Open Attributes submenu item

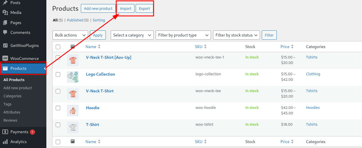(x=12, y=112)
